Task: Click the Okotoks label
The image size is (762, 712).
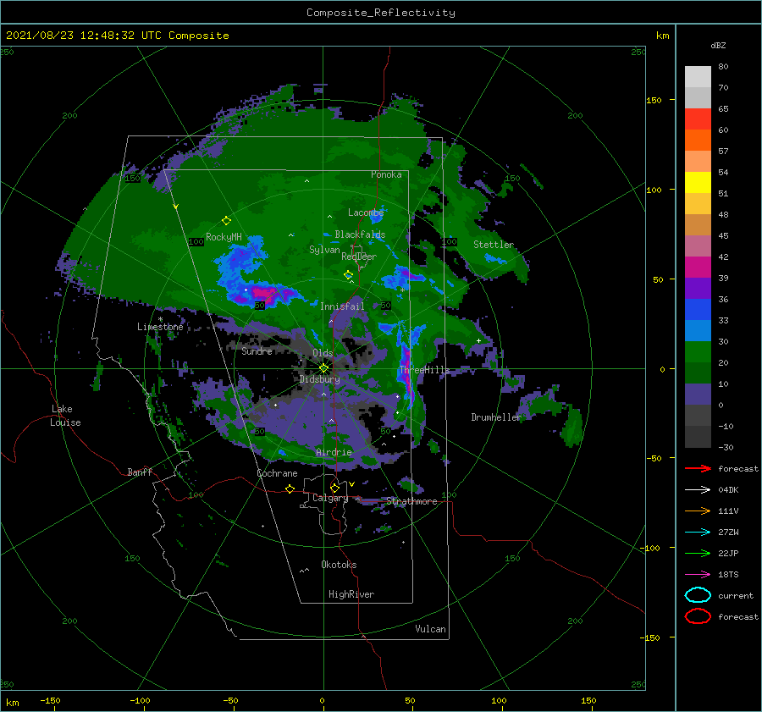Action: [339, 565]
